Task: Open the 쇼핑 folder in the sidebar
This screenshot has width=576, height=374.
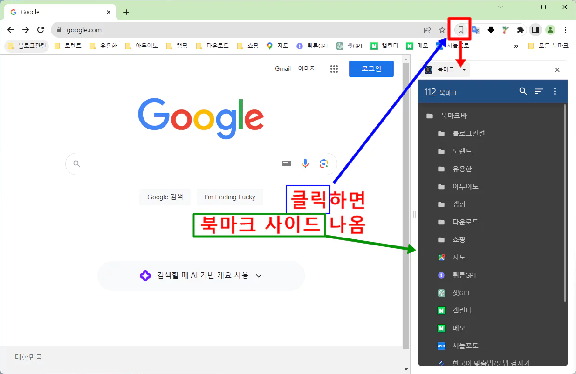Action: click(x=491, y=240)
